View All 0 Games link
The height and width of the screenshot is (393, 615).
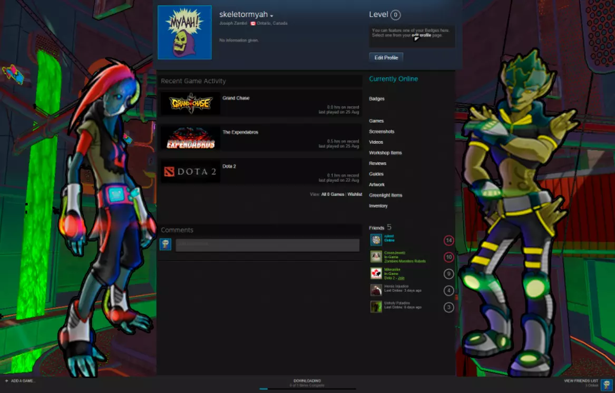click(x=333, y=194)
